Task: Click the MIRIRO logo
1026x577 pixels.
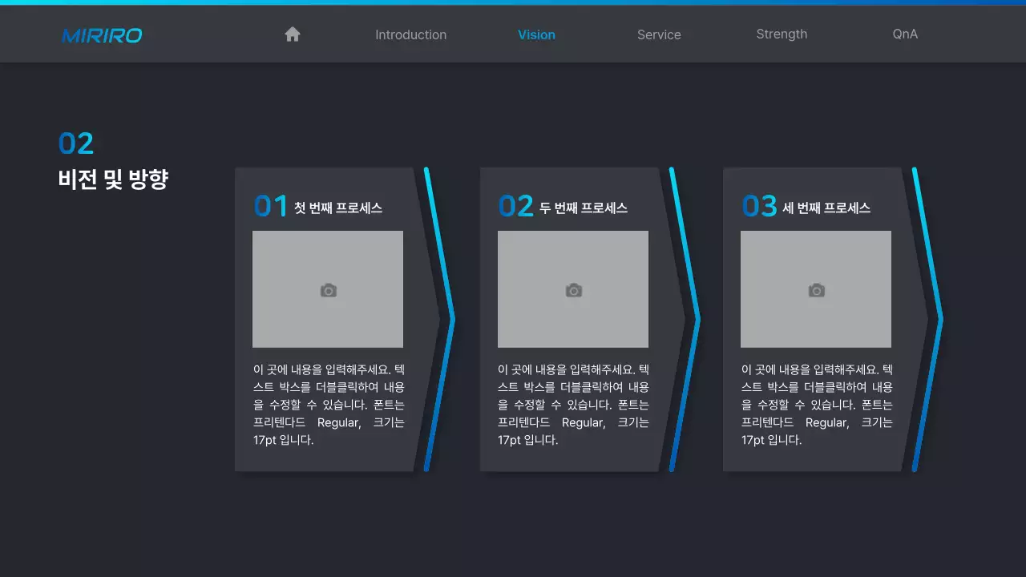Action: pyautogui.click(x=101, y=34)
